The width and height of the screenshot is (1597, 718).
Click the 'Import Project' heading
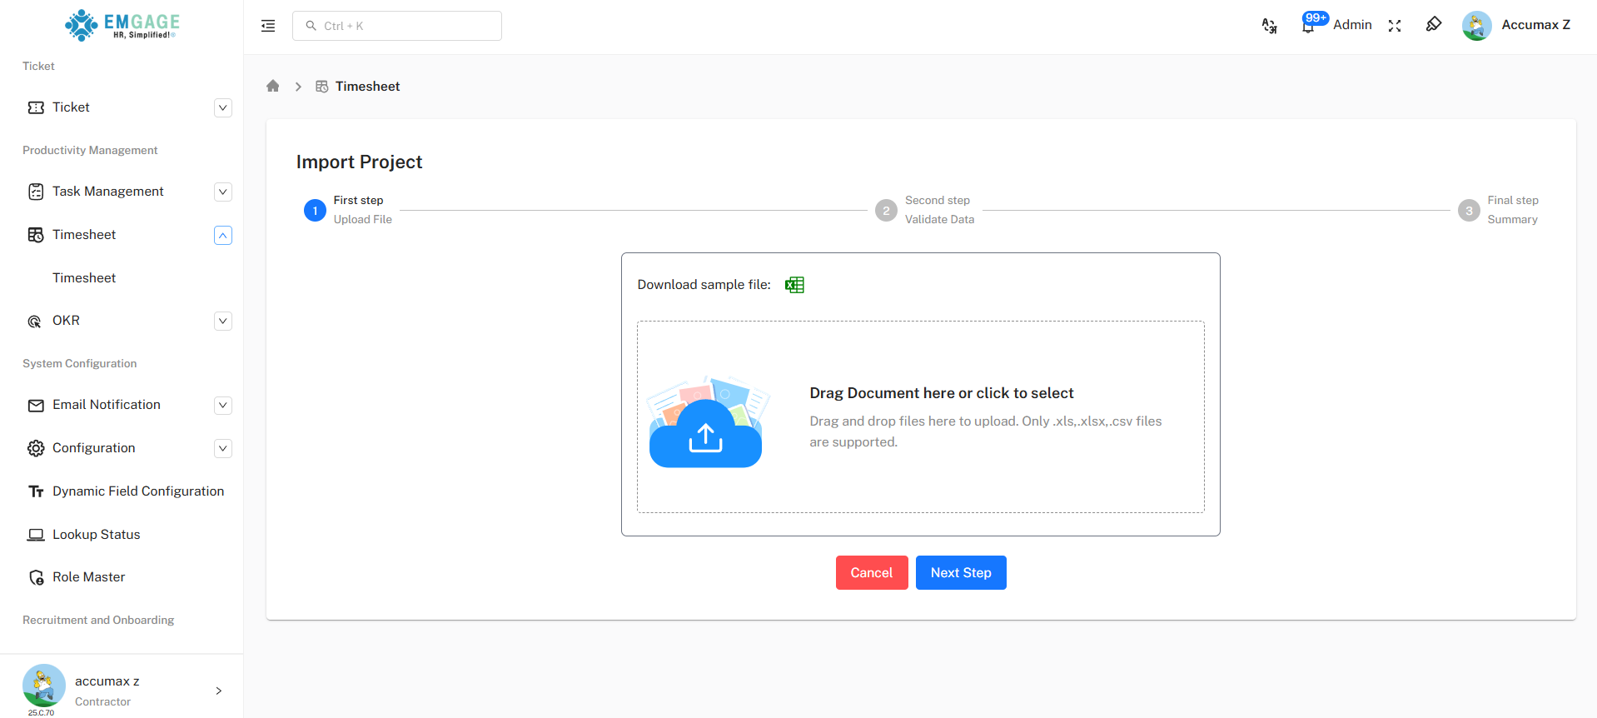tap(359, 162)
